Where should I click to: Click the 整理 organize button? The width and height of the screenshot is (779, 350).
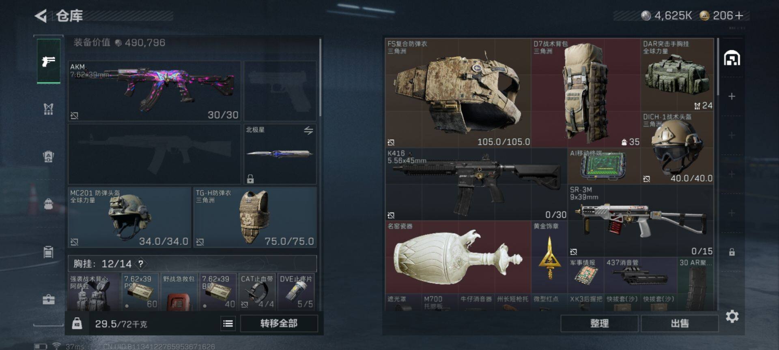click(x=599, y=323)
